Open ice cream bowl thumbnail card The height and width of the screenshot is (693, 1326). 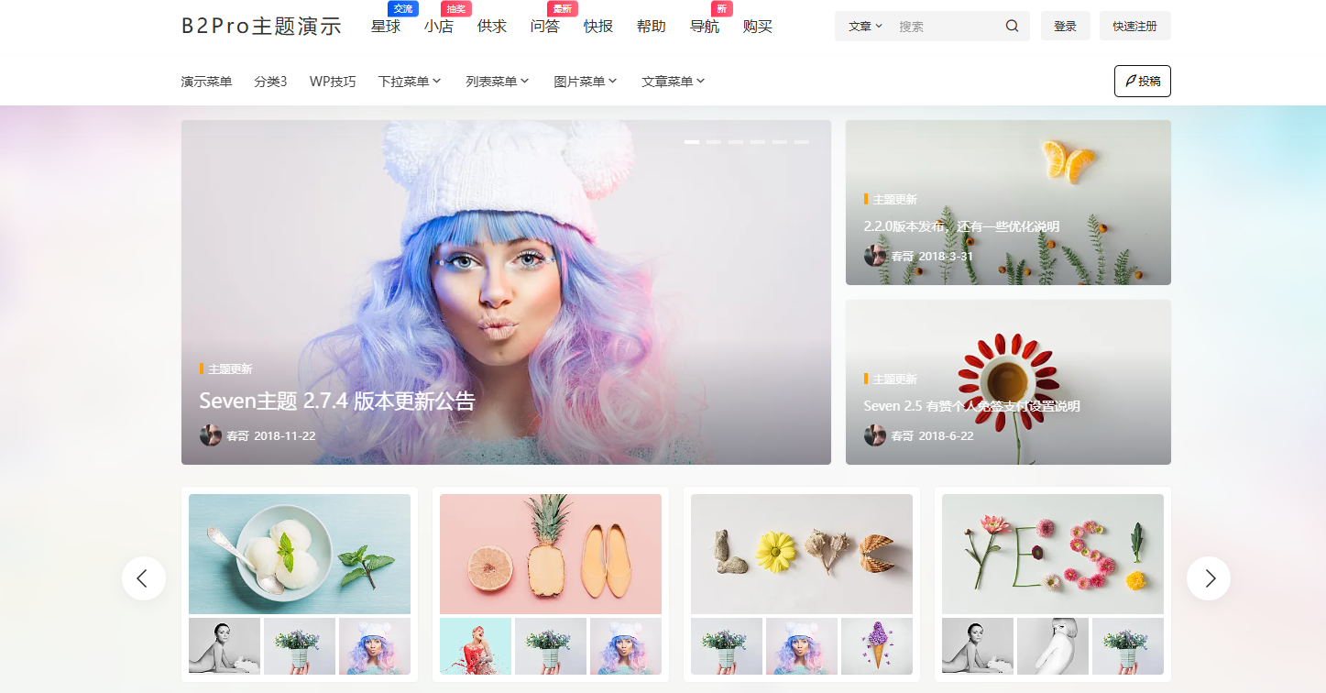pos(300,554)
